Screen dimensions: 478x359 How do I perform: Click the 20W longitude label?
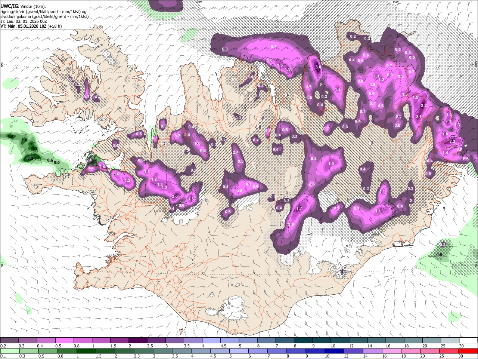[199, 2]
